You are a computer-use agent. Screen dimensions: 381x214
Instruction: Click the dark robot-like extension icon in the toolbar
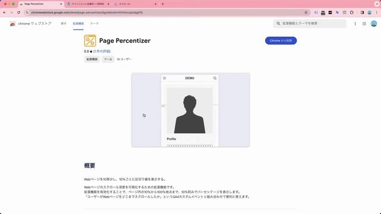tap(323, 12)
